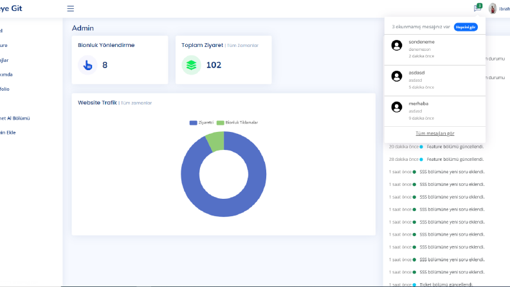Click the 20 dakika önce Feature bölümü güncellendi entry
Image resolution: width=510 pixels, height=287 pixels.
click(x=436, y=147)
